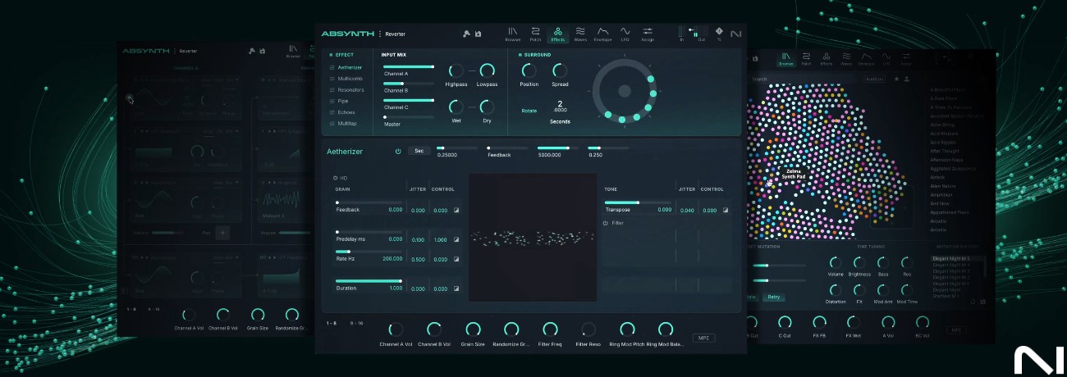Expand control assignment for Transpose
This screenshot has width=1067, height=377.
726,211
